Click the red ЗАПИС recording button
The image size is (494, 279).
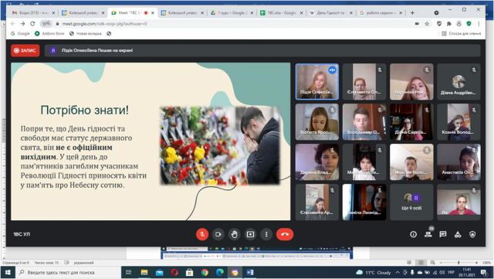click(25, 50)
